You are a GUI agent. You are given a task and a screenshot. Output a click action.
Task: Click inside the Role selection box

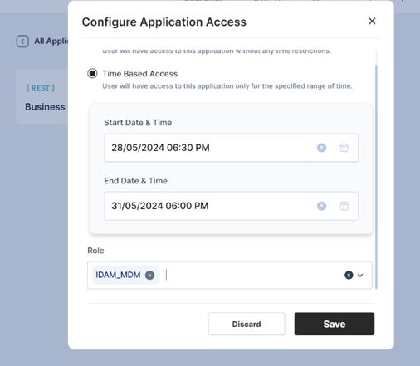pos(230,275)
